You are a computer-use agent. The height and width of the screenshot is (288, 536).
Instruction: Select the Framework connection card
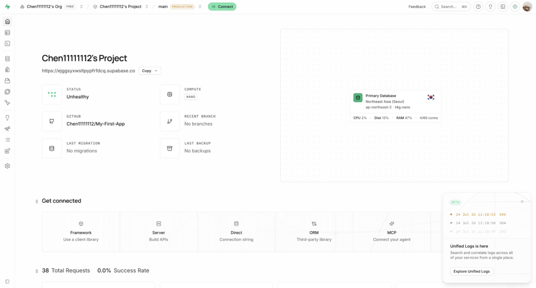tap(81, 232)
